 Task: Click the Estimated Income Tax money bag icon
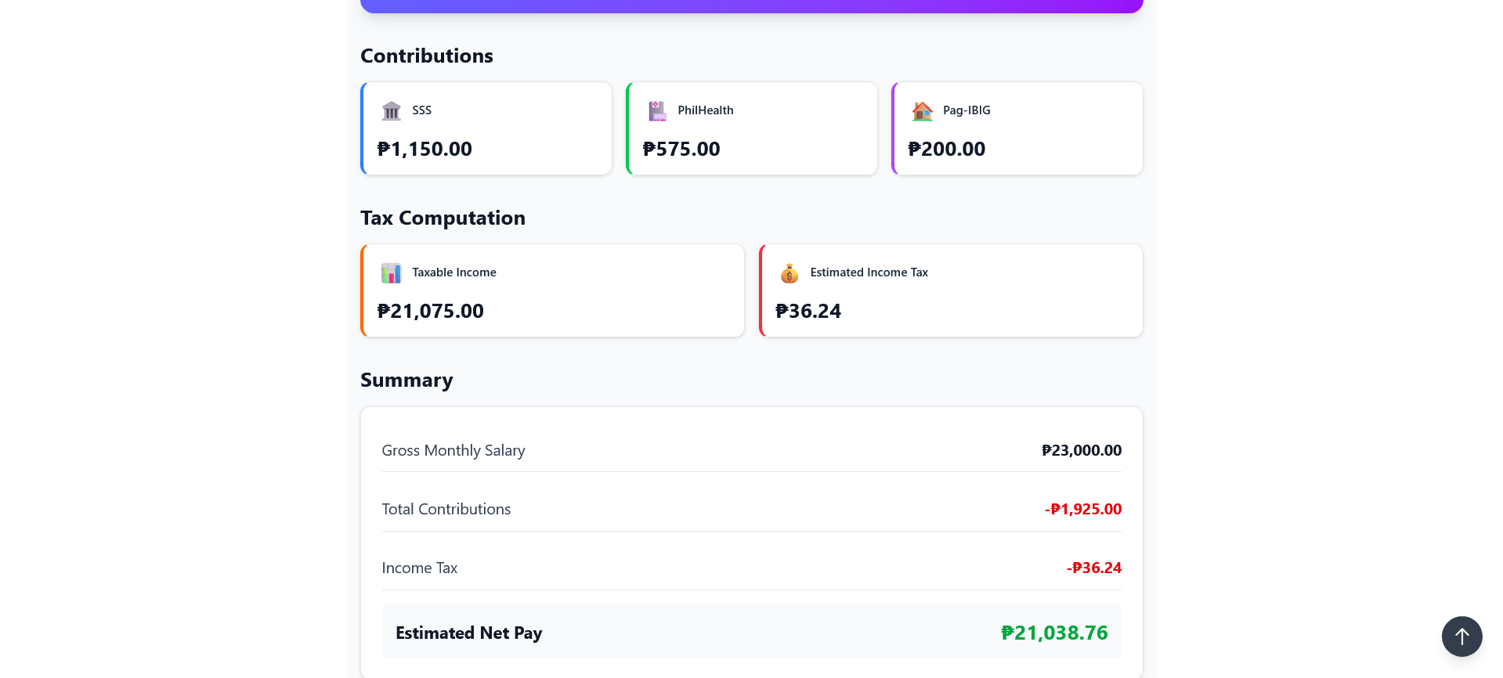click(789, 272)
